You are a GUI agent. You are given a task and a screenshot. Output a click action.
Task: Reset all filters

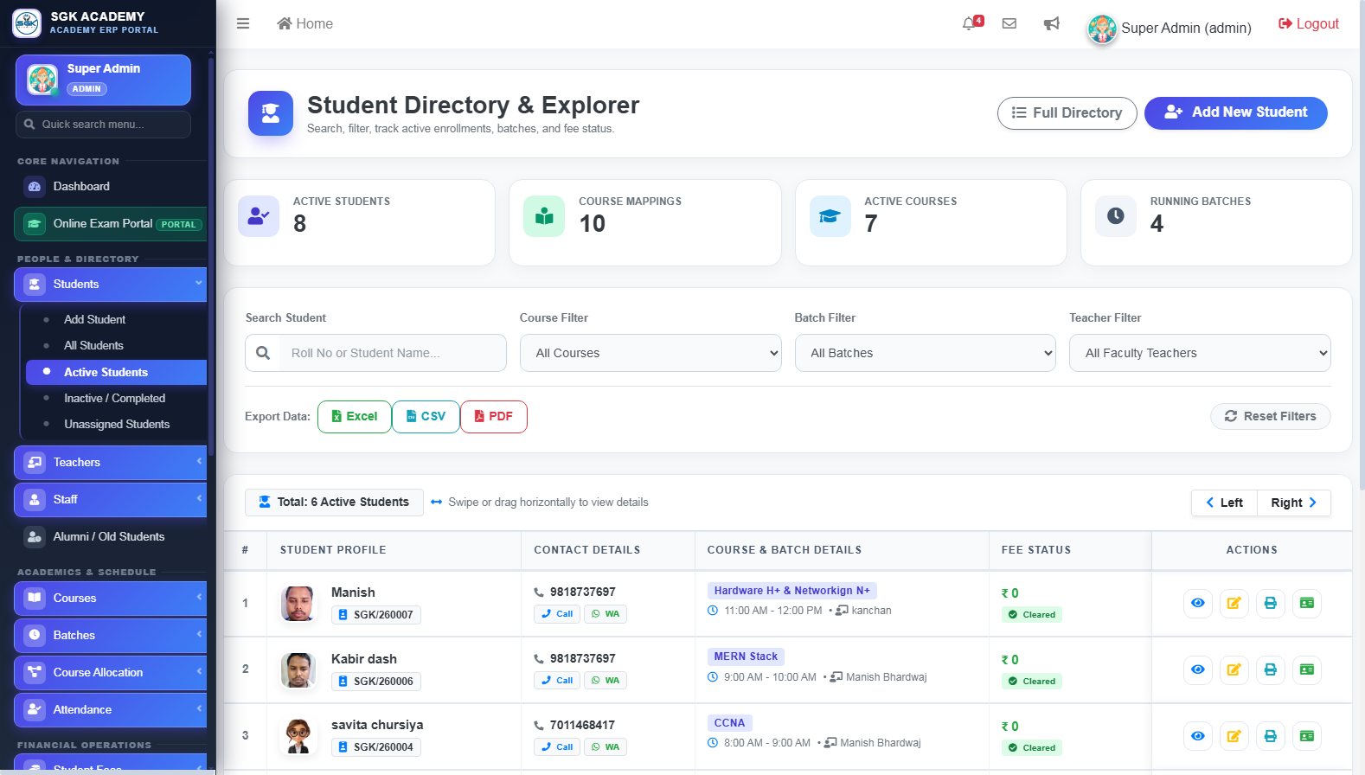[x=1271, y=416]
